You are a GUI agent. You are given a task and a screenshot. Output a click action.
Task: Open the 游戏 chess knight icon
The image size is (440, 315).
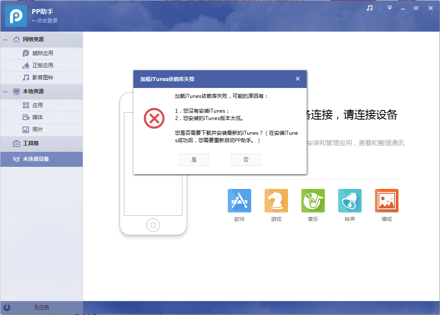pyautogui.click(x=276, y=201)
